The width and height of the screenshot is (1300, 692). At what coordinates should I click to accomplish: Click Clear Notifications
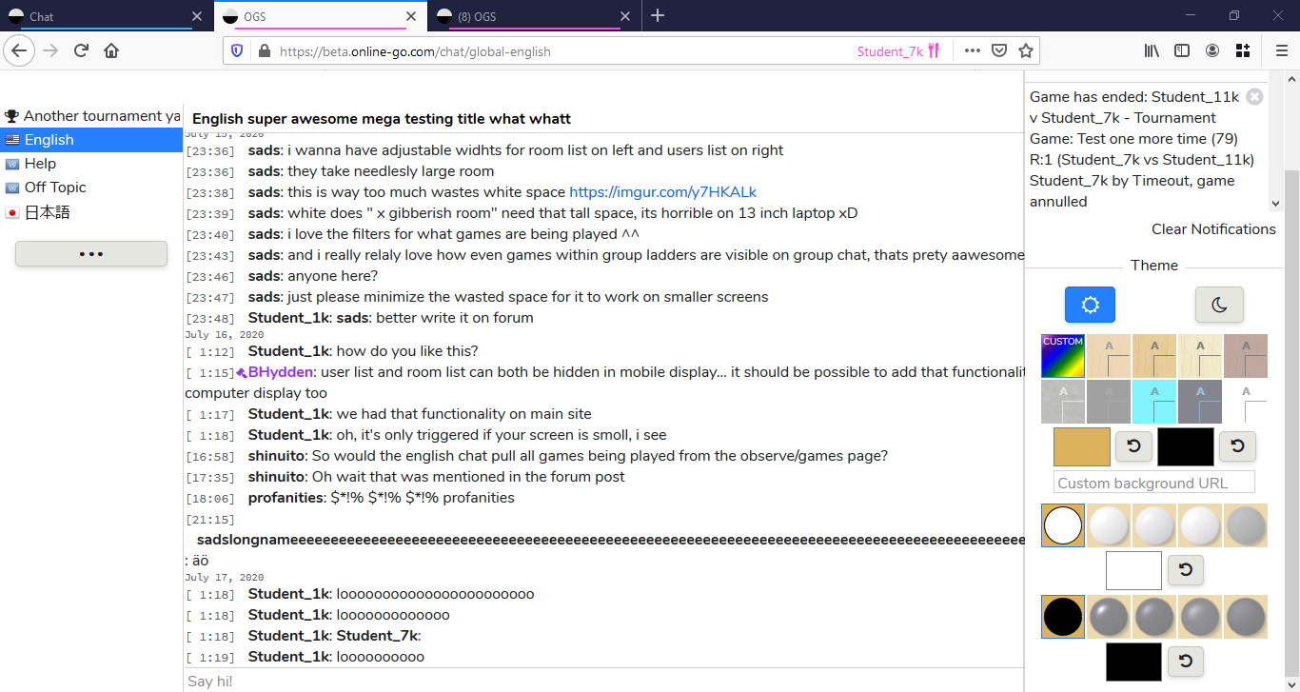coord(1212,229)
